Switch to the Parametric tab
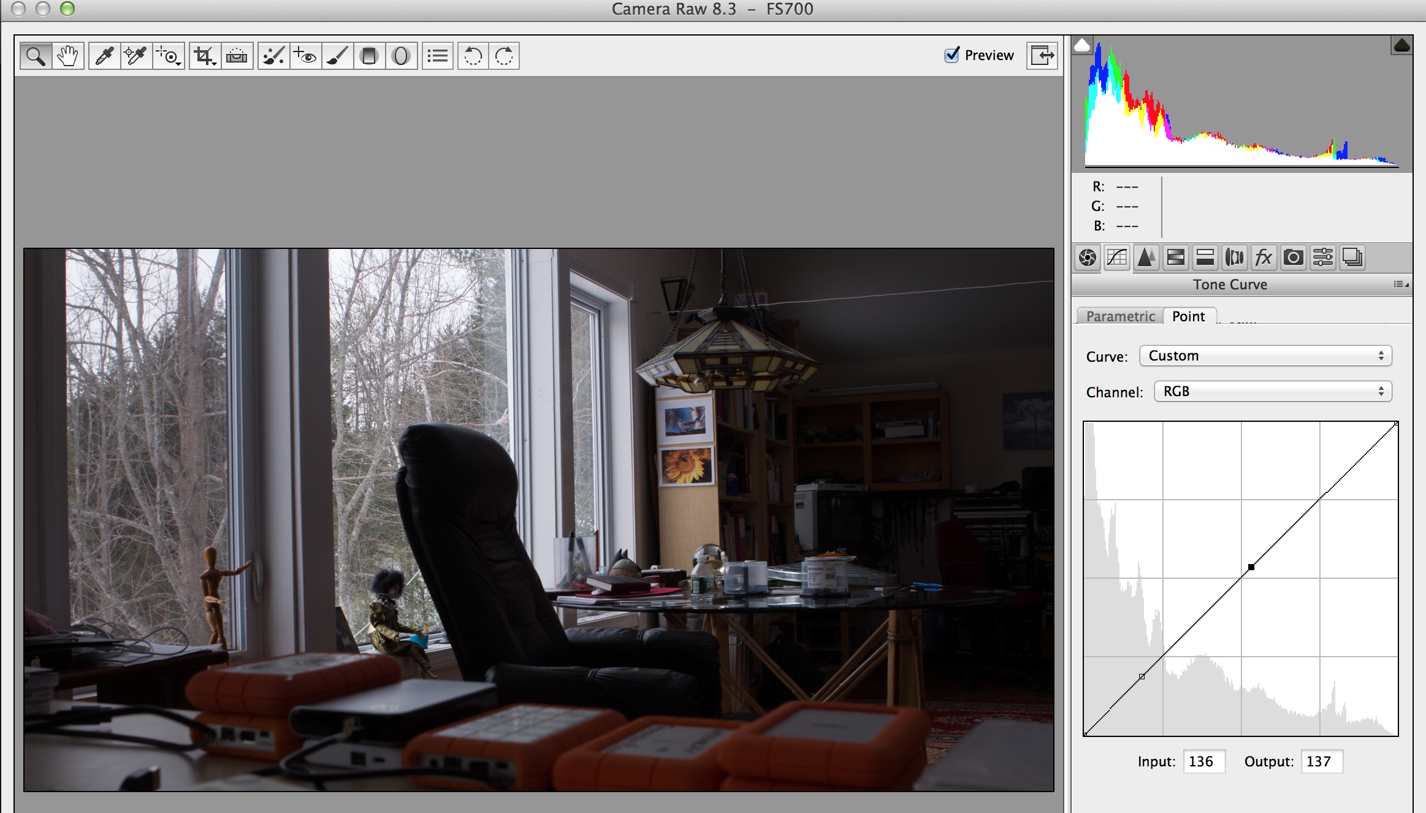1426x813 pixels. (1120, 316)
